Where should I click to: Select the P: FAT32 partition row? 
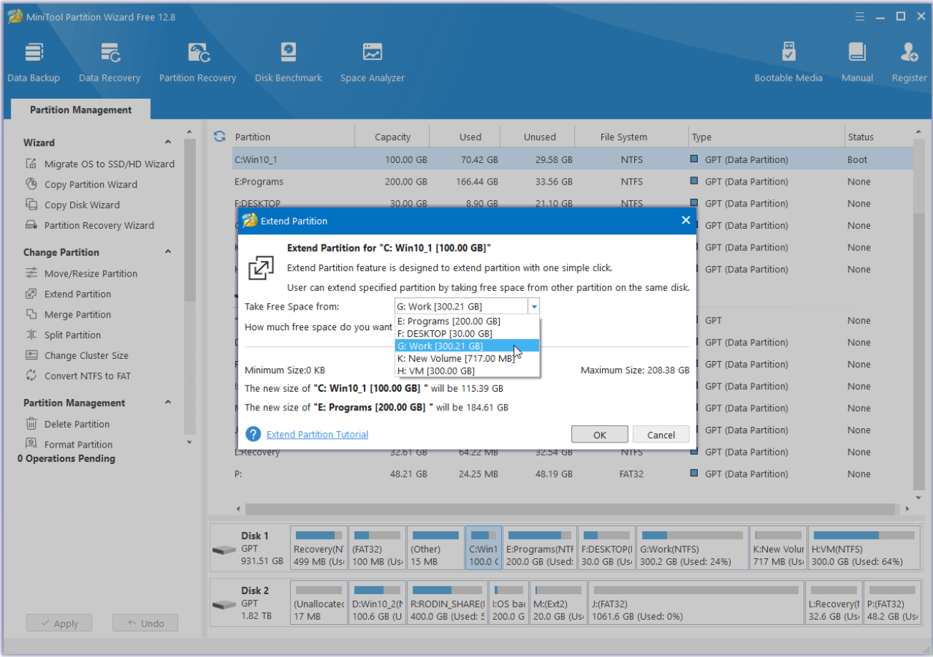click(572, 474)
